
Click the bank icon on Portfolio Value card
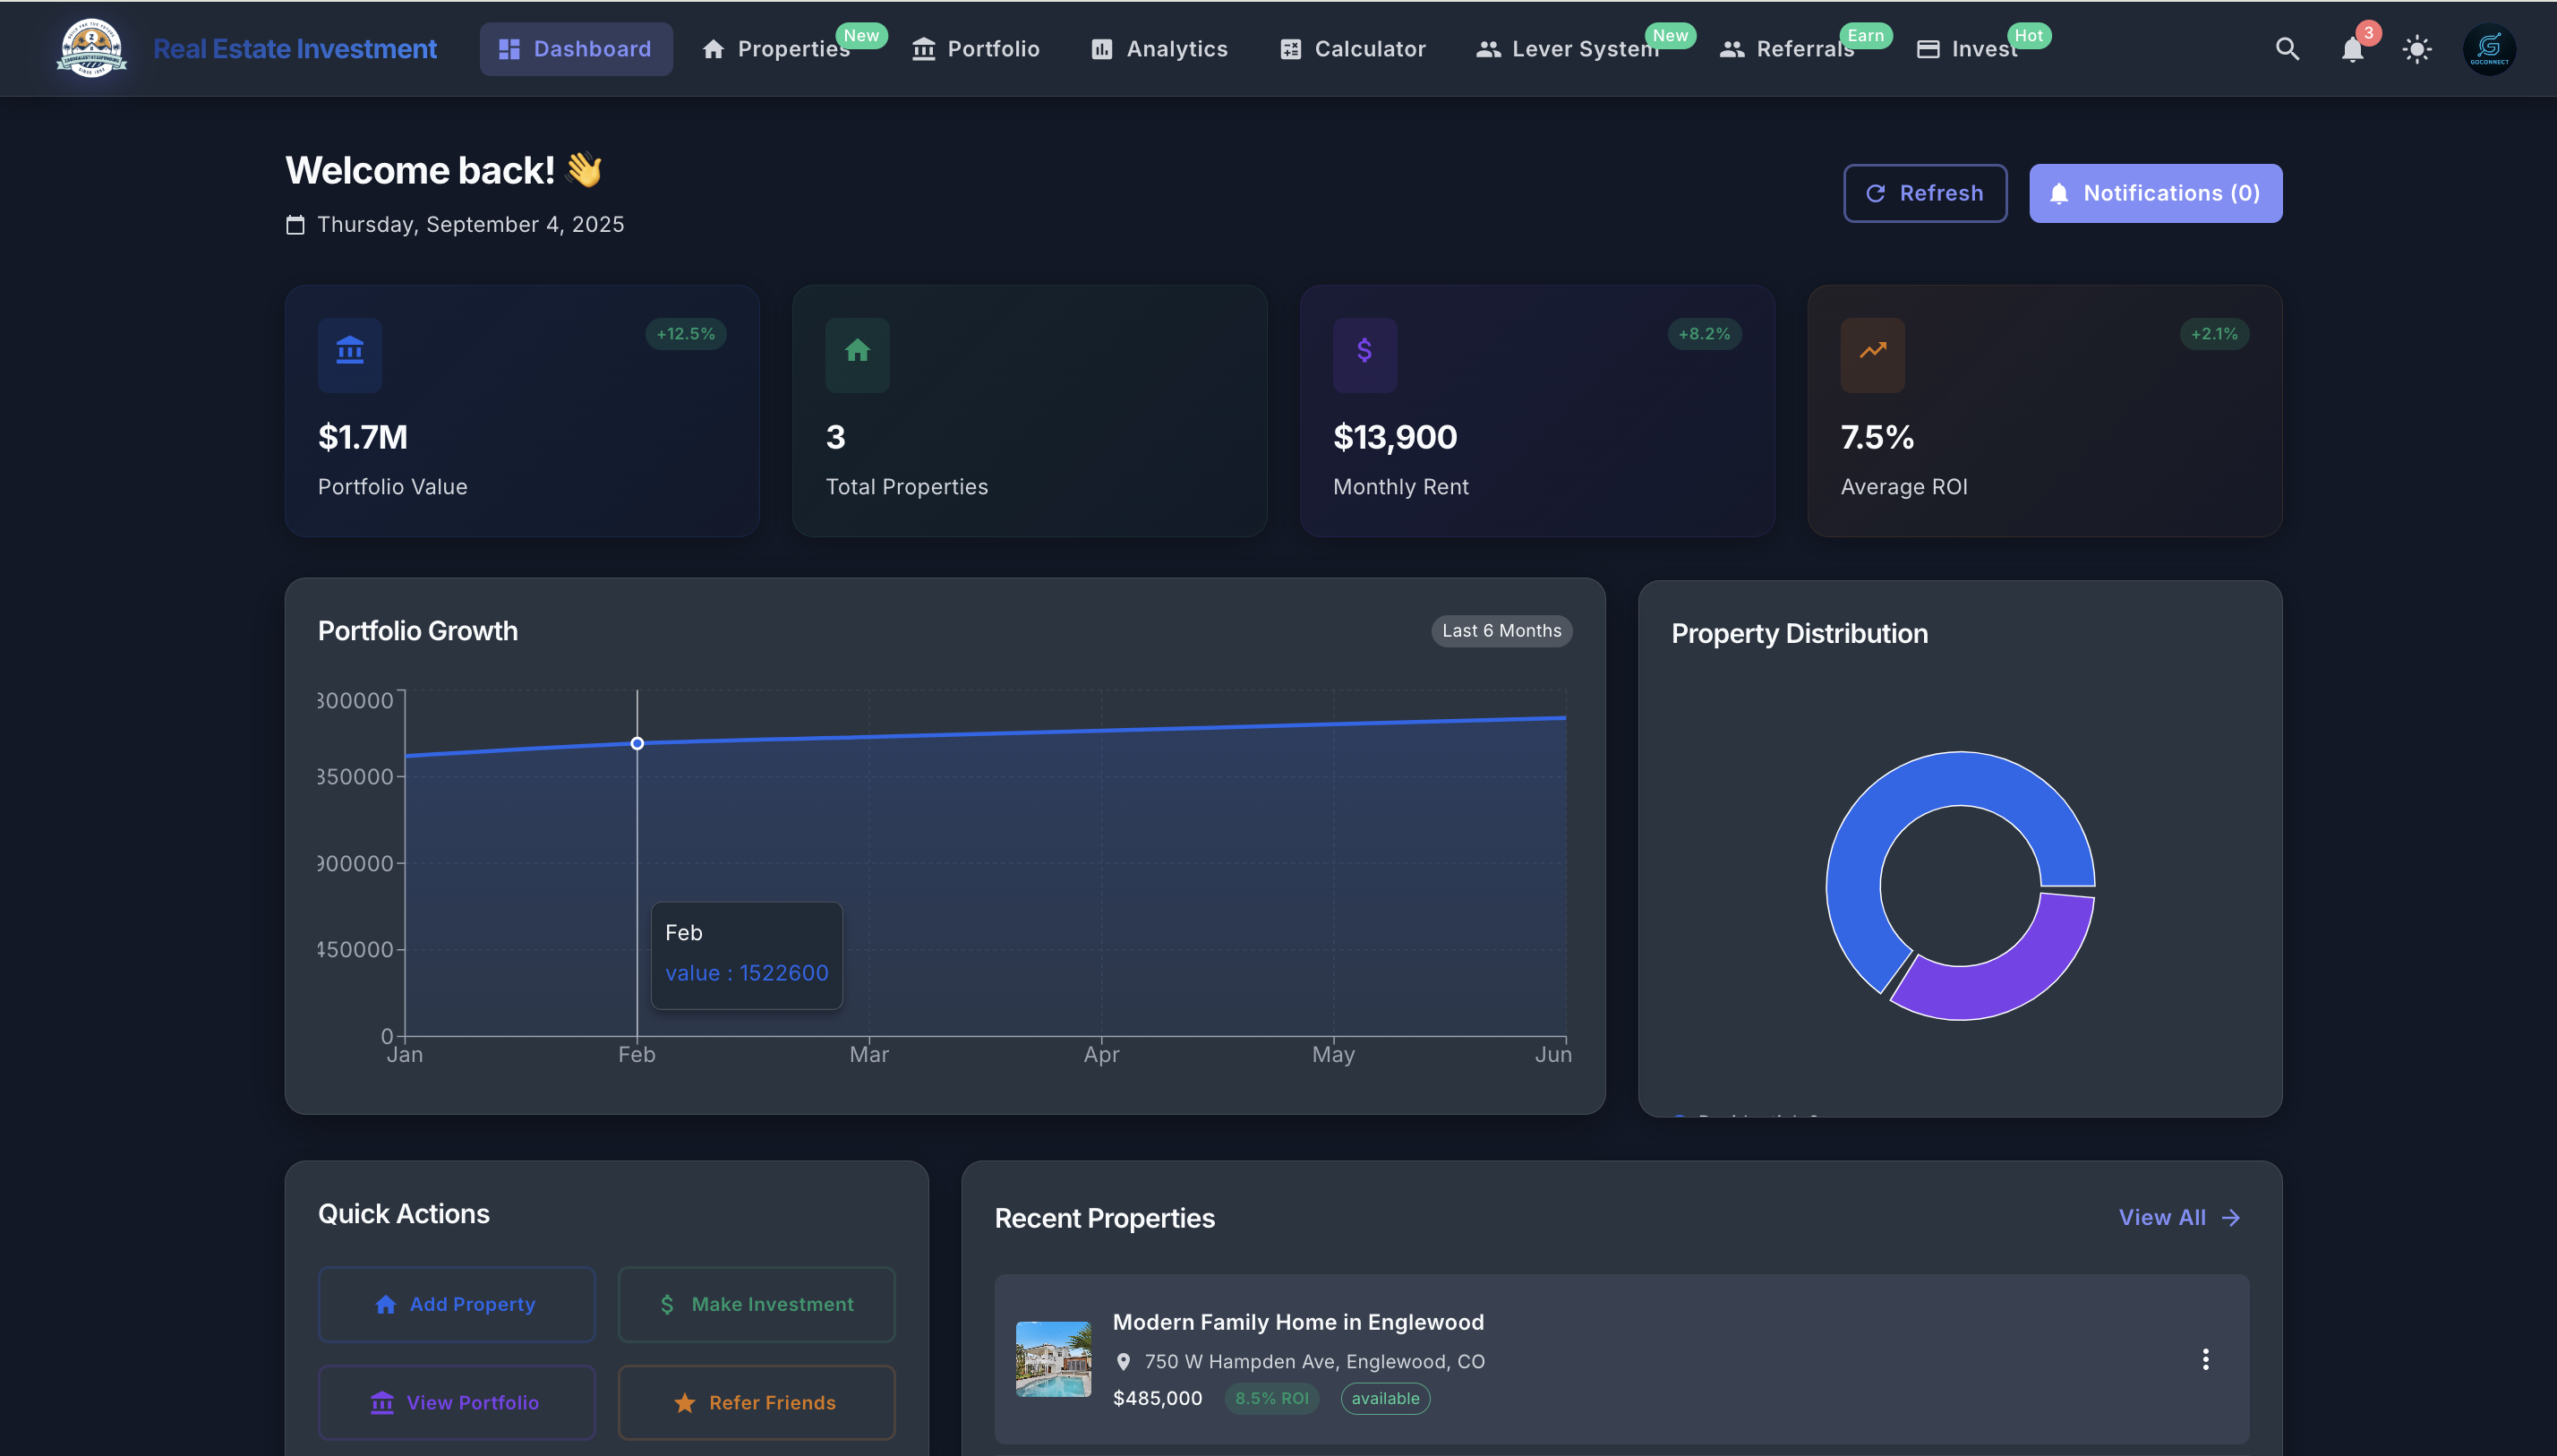[x=350, y=354]
